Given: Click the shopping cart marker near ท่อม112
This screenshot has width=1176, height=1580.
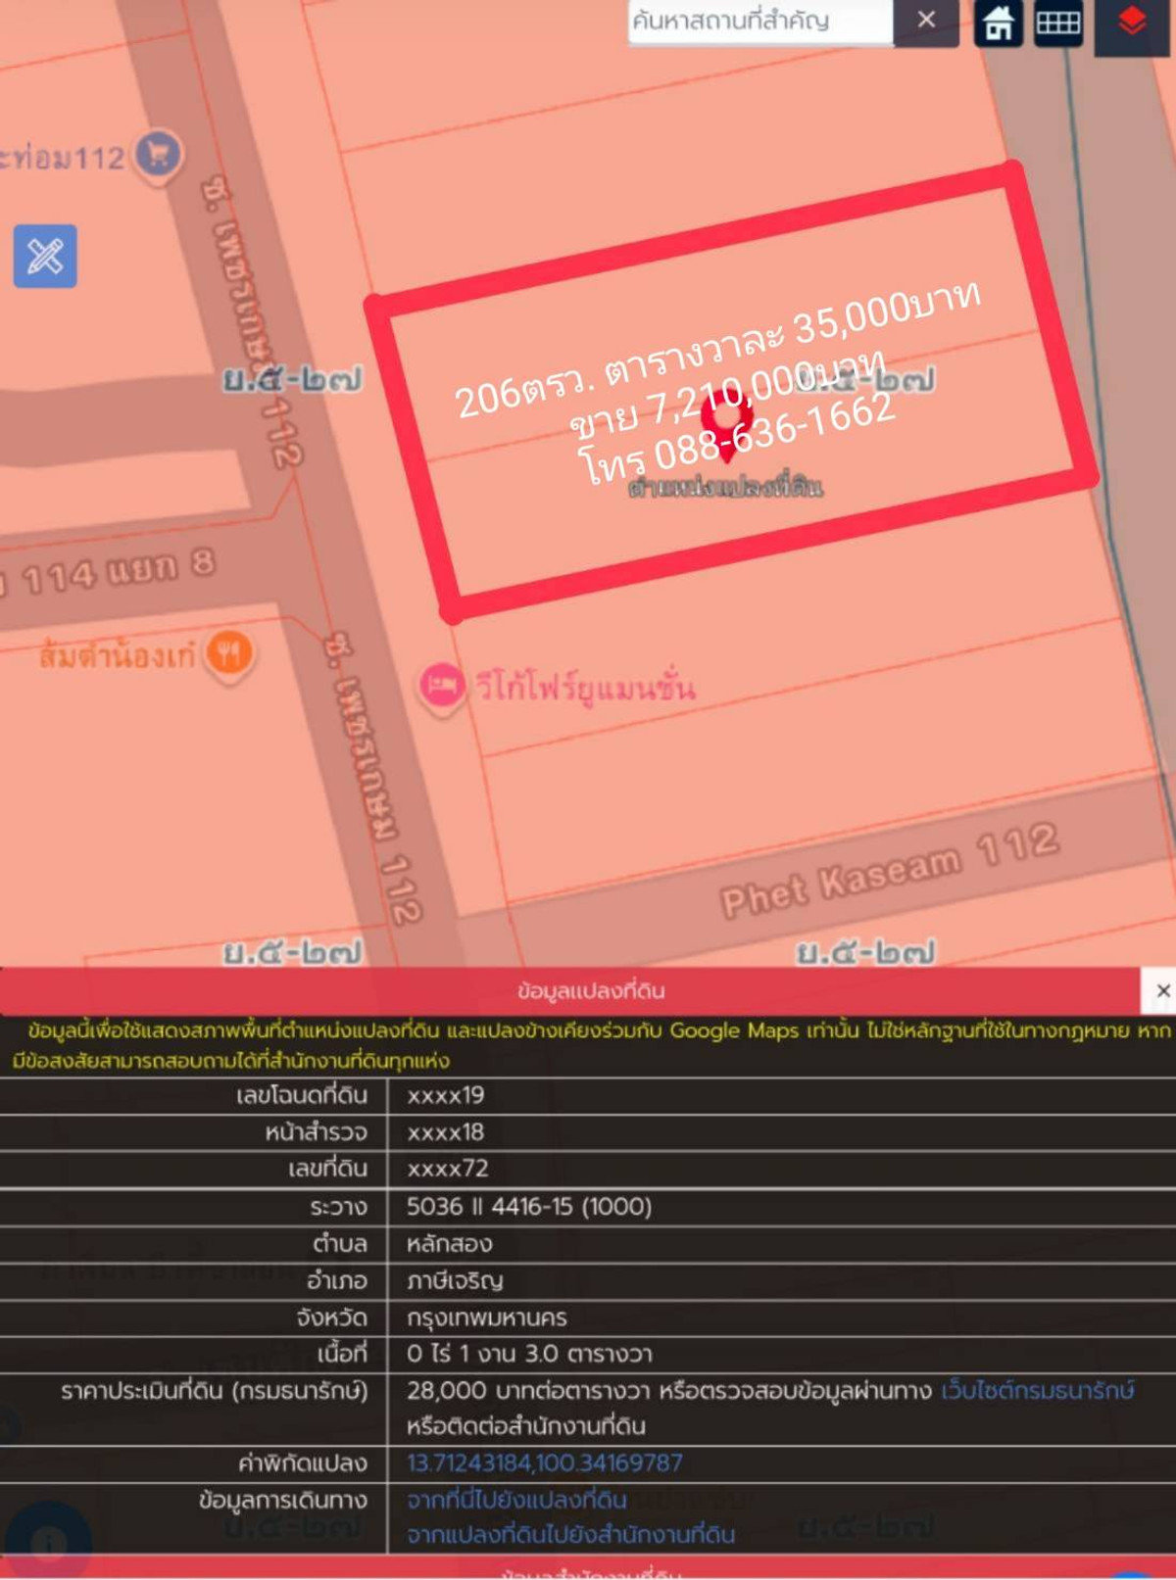Looking at the screenshot, I should tap(158, 154).
